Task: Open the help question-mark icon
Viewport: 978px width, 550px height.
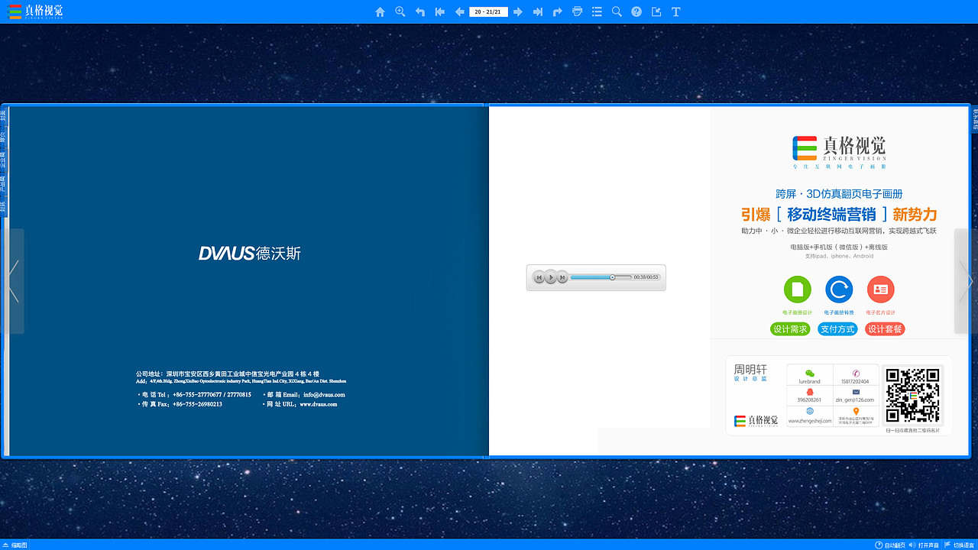Action: click(636, 11)
